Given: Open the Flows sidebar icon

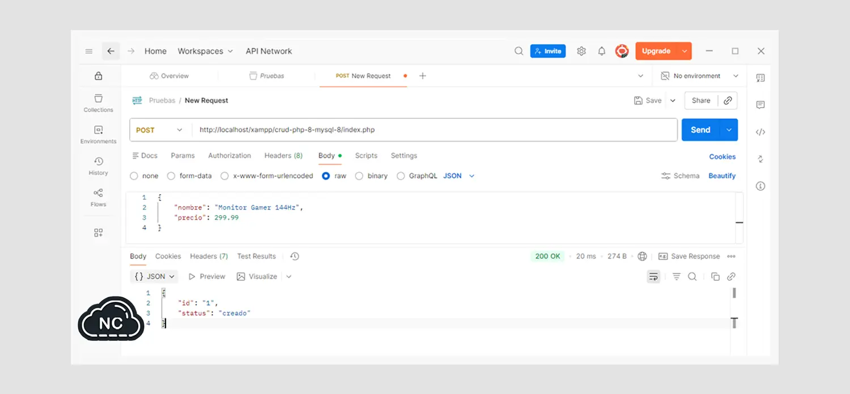Looking at the screenshot, I should [99, 198].
